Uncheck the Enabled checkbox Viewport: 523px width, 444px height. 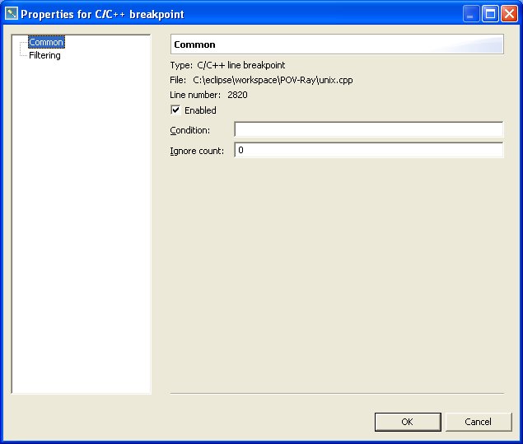click(x=175, y=110)
